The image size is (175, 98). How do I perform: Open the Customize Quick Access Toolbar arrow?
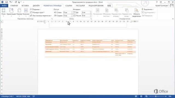(x=24, y=2)
